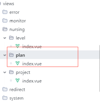Image resolution: width=100 pixels, height=101 pixels.
Task: Click the monitor folder icon
Action: pyautogui.click(x=5, y=21)
